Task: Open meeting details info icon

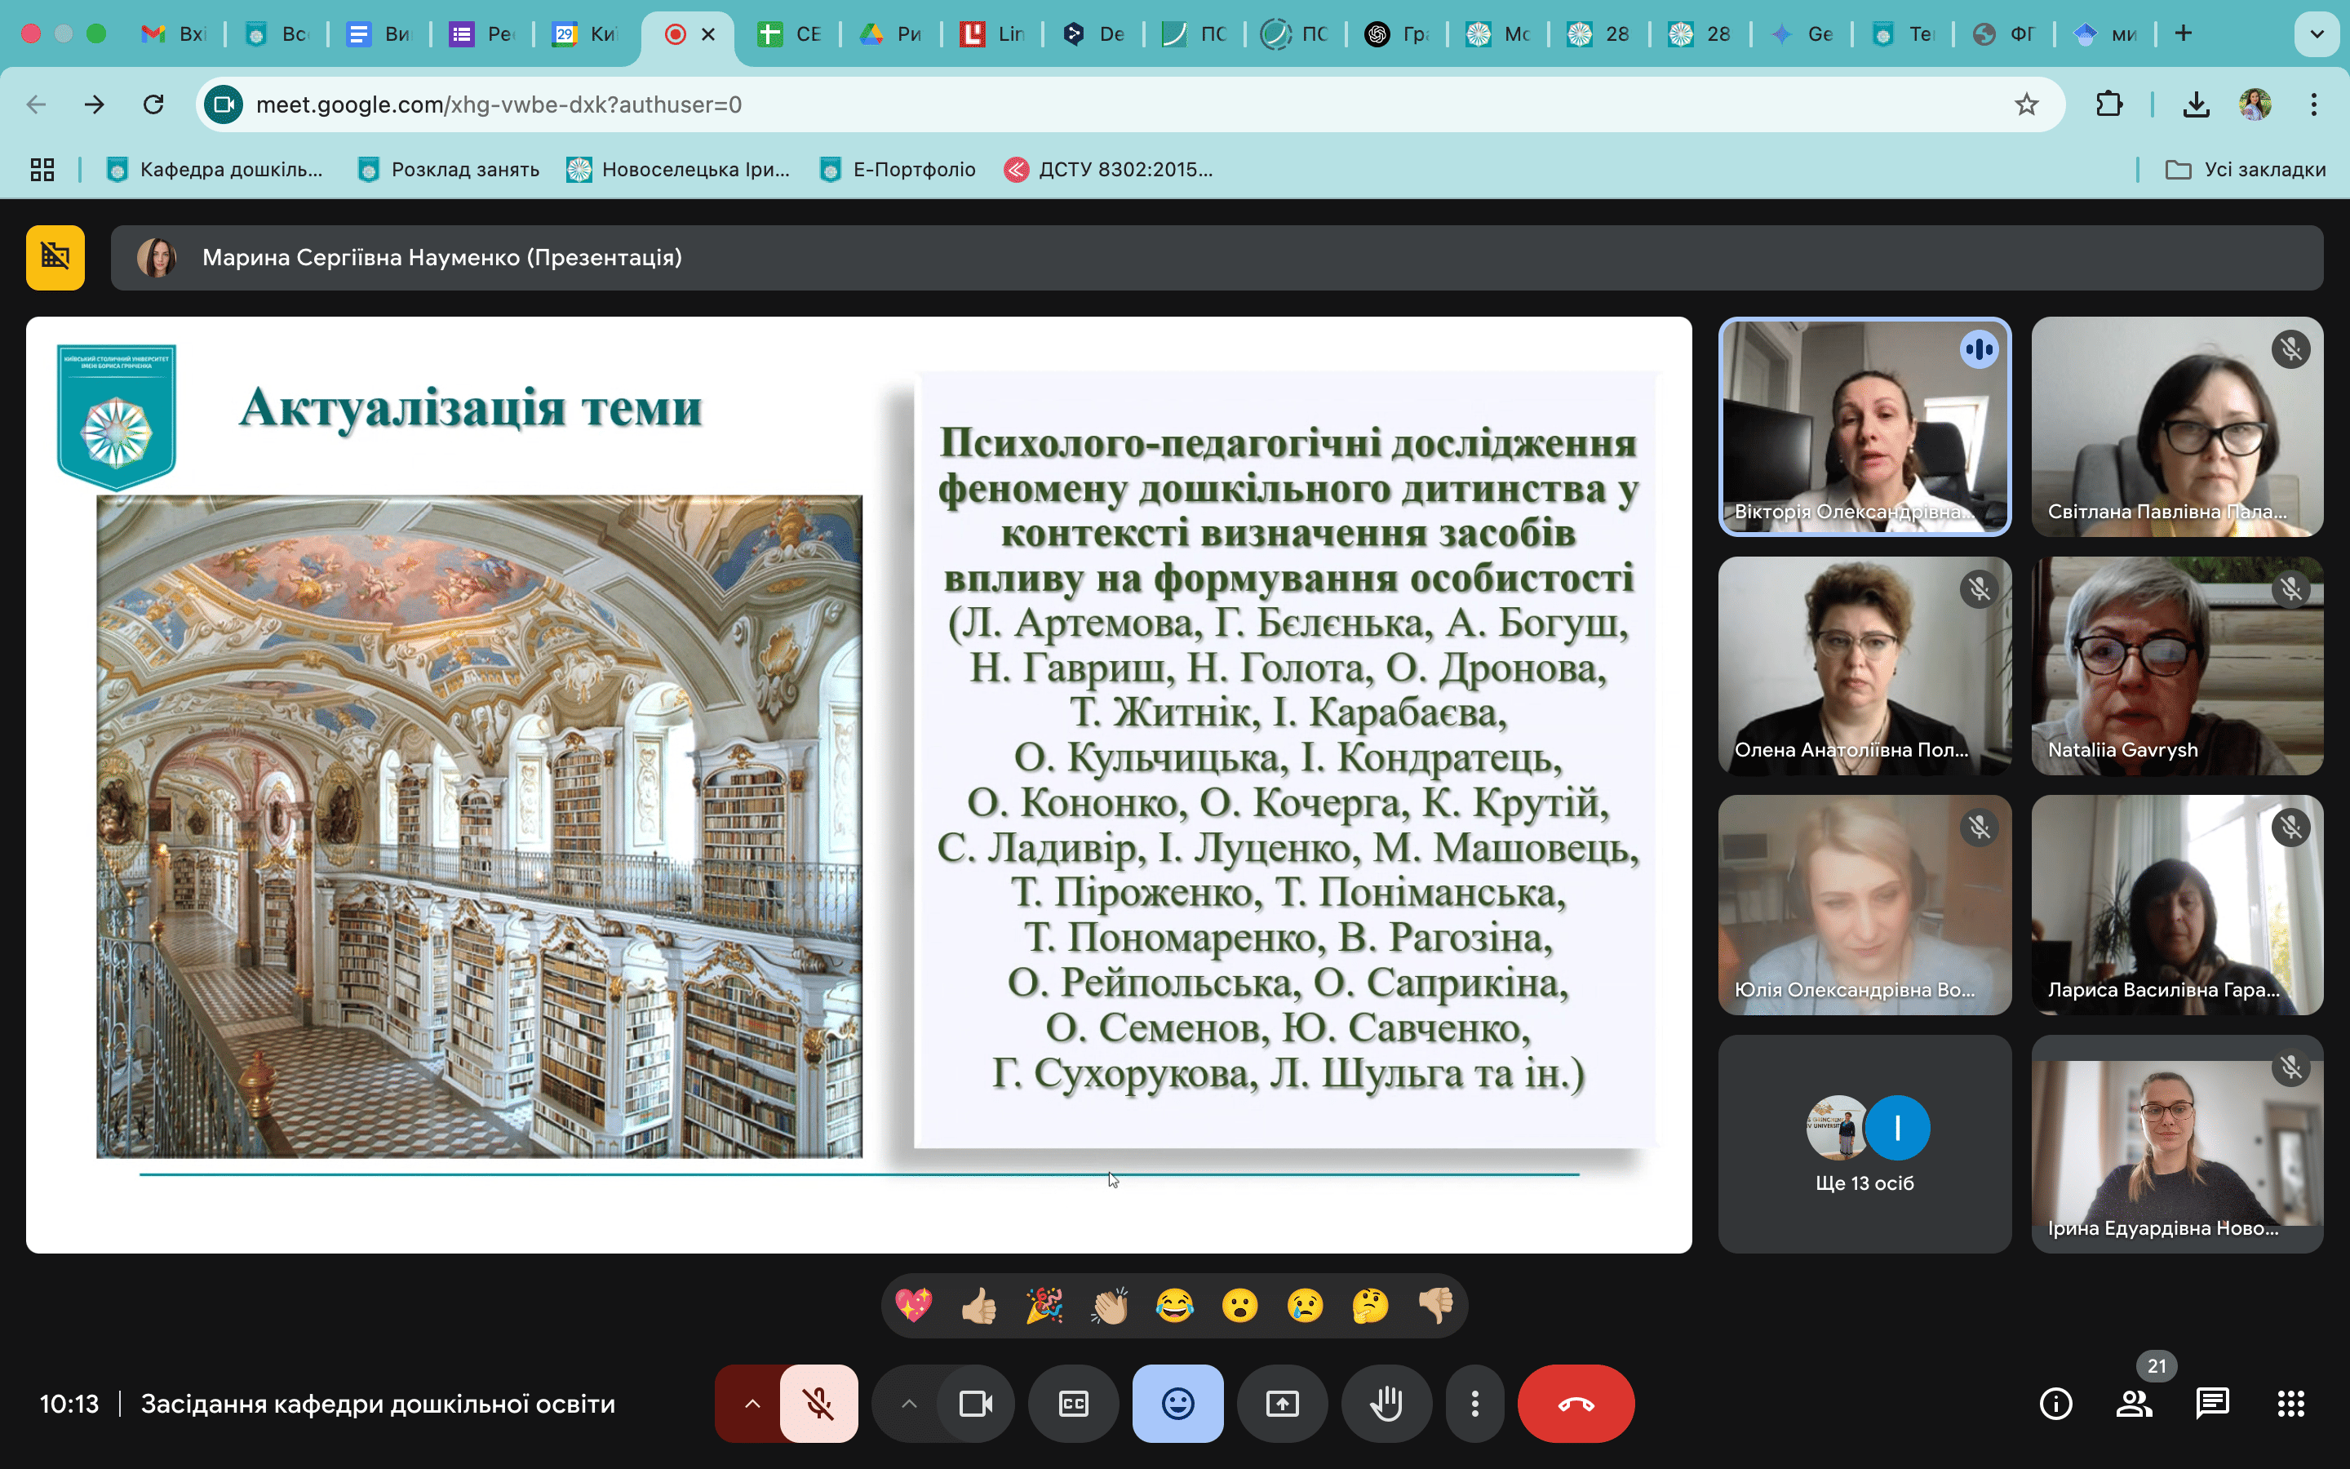Action: (2055, 1403)
